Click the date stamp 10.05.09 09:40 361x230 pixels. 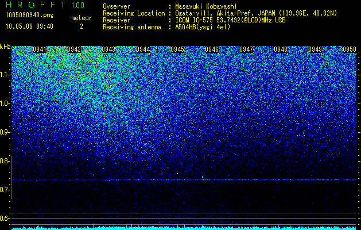click(29, 26)
